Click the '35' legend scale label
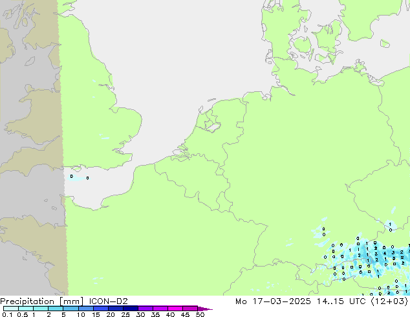This screenshot has width=410, height=317. coord(155,314)
